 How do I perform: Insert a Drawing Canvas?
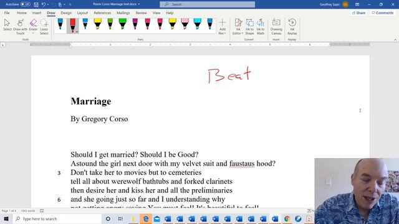point(276,27)
